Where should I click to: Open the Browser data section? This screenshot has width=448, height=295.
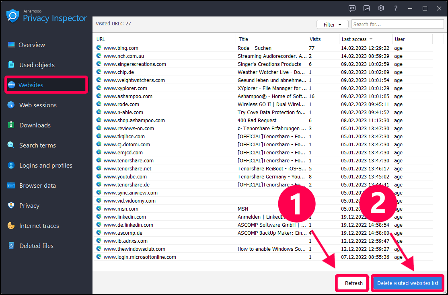point(37,185)
